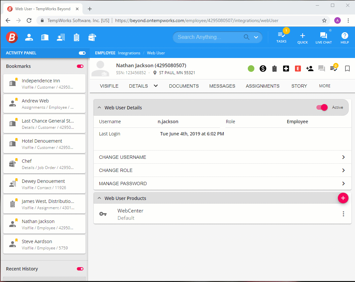The height and width of the screenshot is (282, 355).
Task: Collapse the Web User Details section
Action: (x=99, y=108)
